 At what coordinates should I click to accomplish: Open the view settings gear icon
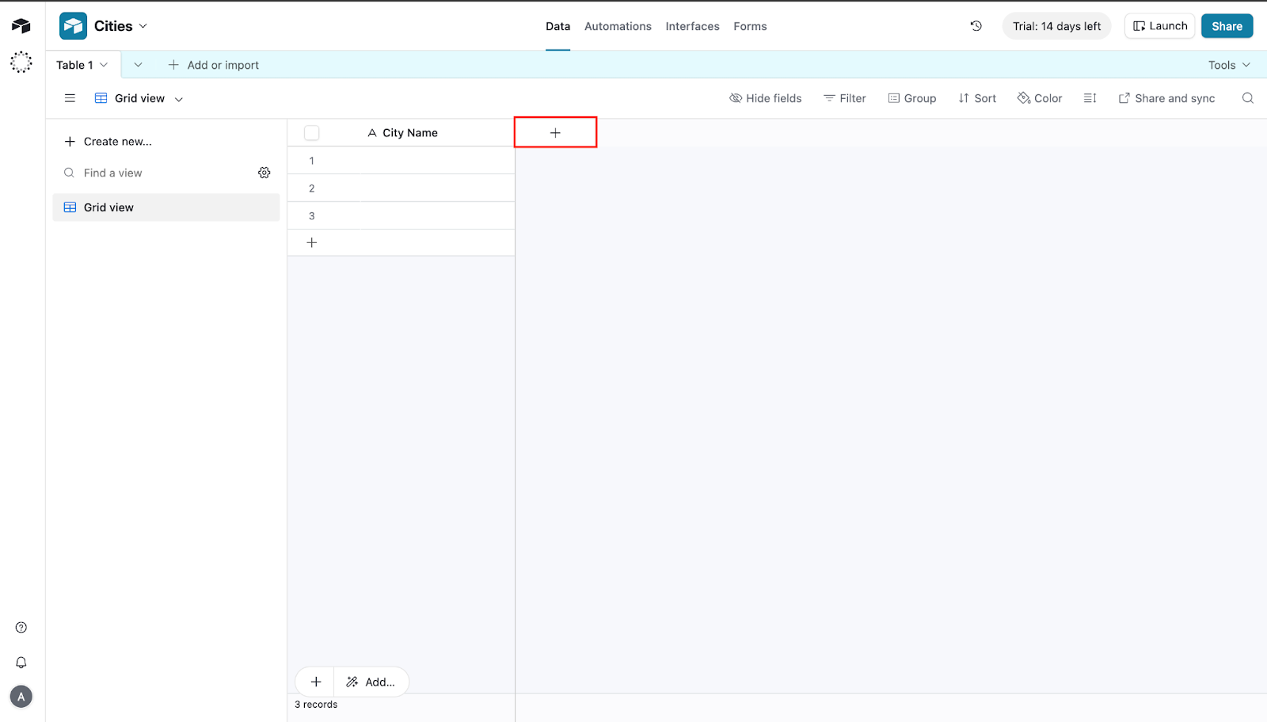pyautogui.click(x=264, y=173)
